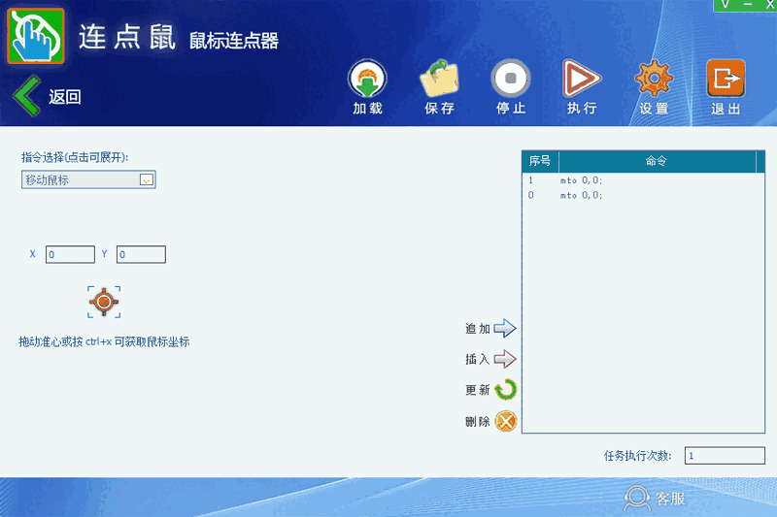The width and height of the screenshot is (777, 517).
Task: Stop the task with 停止 icon
Action: click(511, 79)
